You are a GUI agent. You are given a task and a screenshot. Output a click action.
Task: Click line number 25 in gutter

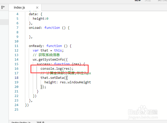tap(16, 110)
